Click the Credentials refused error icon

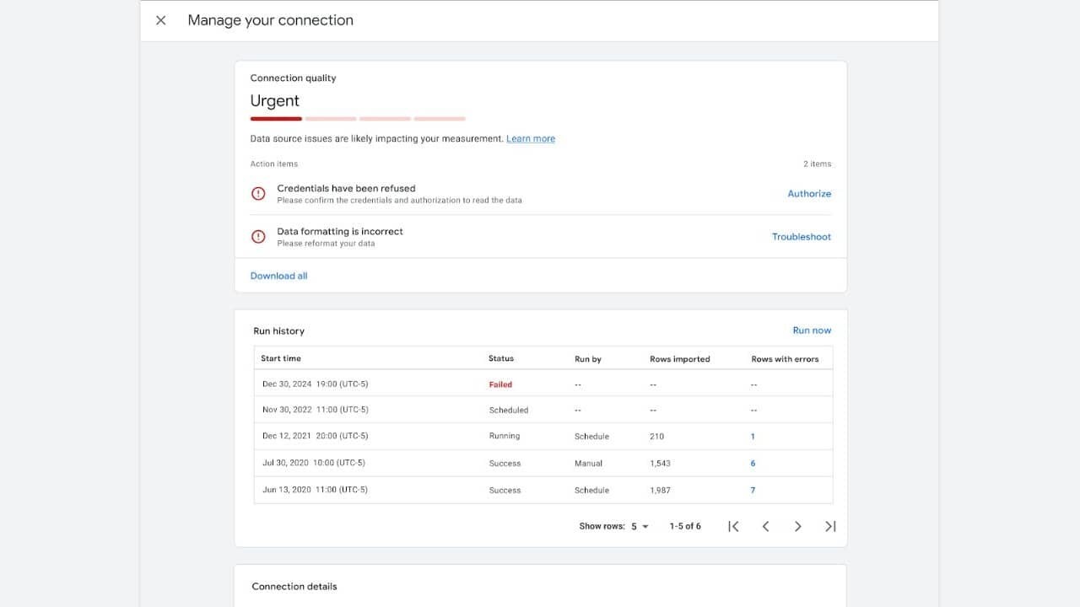pos(259,194)
